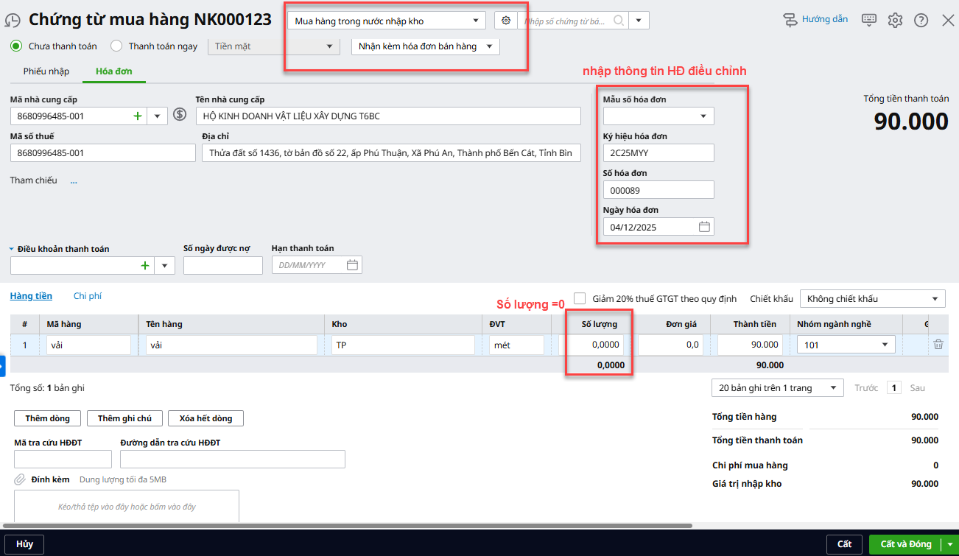Select the Thanh toán ngay option
The width and height of the screenshot is (959, 556).
pyautogui.click(x=116, y=46)
